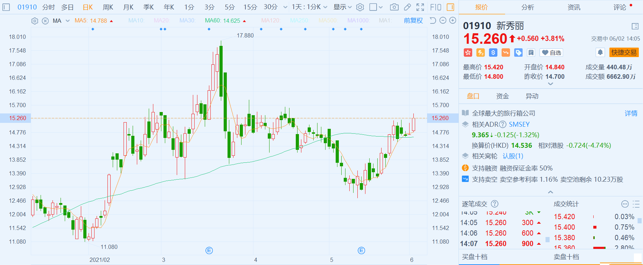Viewport: 643px width, 265px height.
Task: Select the 多日 multi-day chart
Action: point(68,7)
